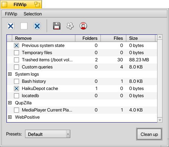Viewport: 169px width, 147px height.
Task: Click the '88.23 MB' size value
Action: click(x=139, y=60)
